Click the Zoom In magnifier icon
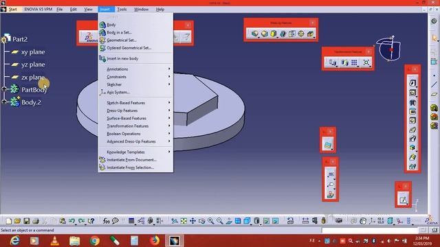Viewport: 440px width, 247px height. tap(210, 221)
